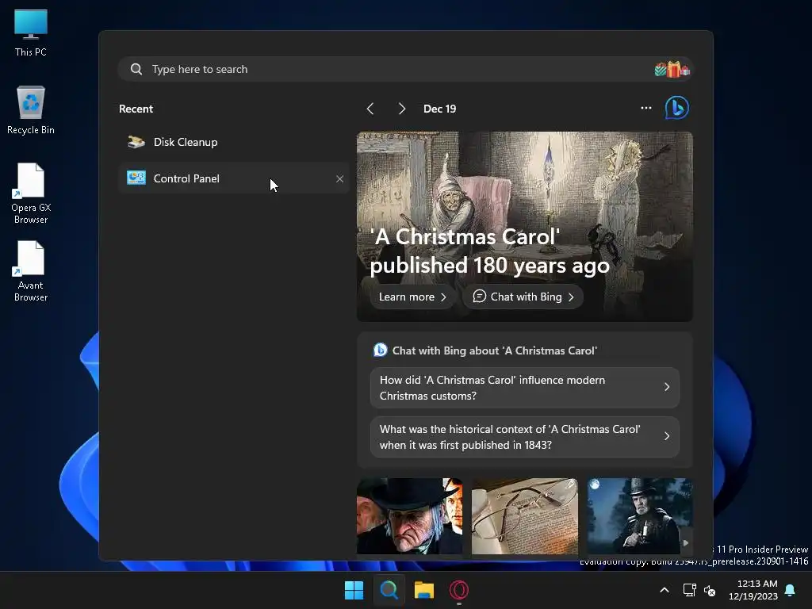Viewport: 812px width, 609px height.
Task: Click the network status tray icon
Action: (x=689, y=590)
